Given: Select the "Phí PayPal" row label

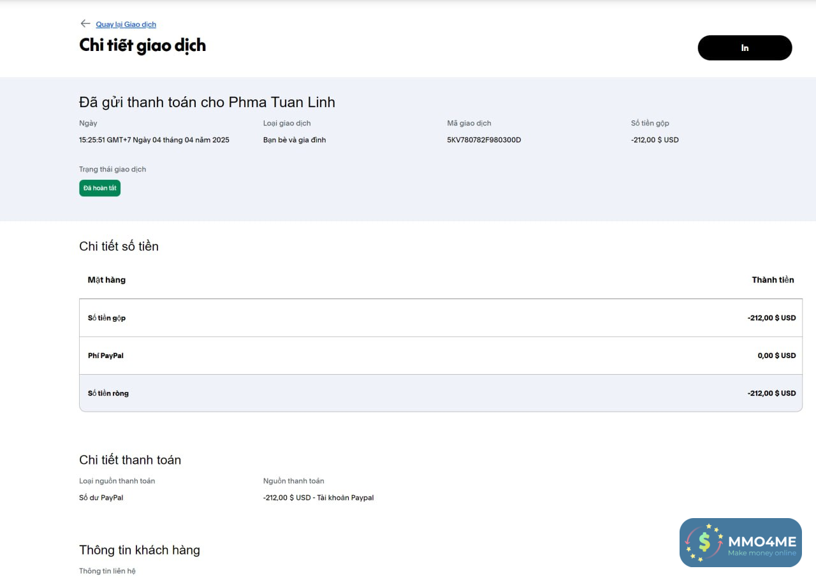Looking at the screenshot, I should coord(106,356).
